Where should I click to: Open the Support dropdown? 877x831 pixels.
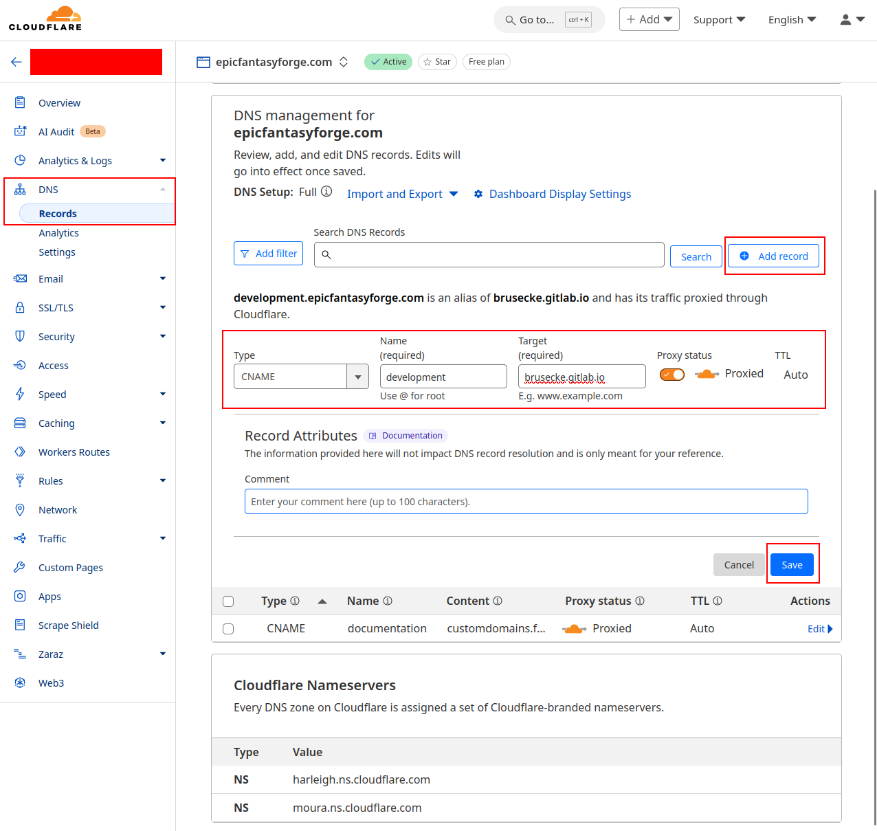(719, 19)
